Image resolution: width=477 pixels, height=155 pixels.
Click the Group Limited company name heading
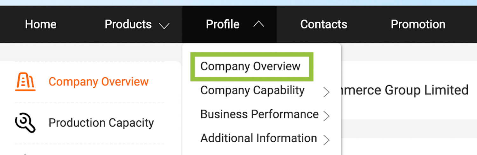pos(404,91)
